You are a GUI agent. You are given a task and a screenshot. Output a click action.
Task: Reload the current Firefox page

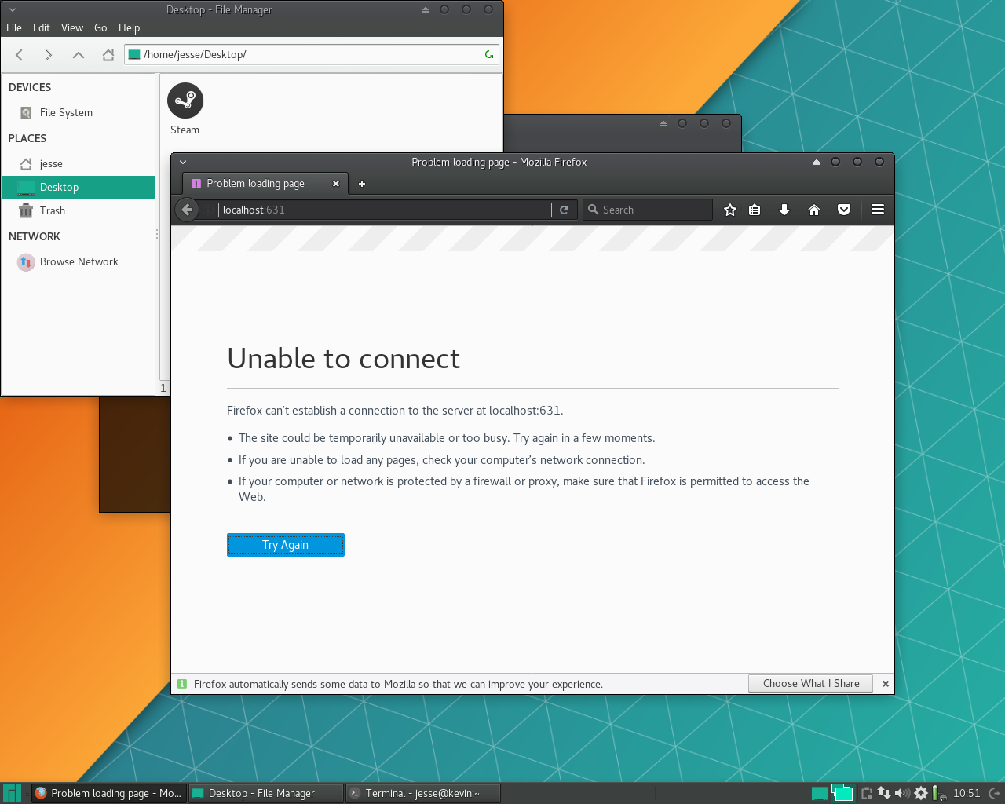(564, 210)
